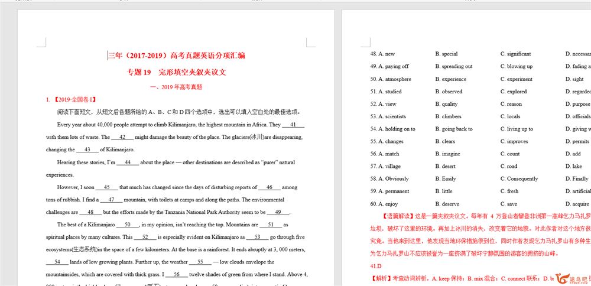
Task: Place cursor in blank 42
Action: coord(122,137)
